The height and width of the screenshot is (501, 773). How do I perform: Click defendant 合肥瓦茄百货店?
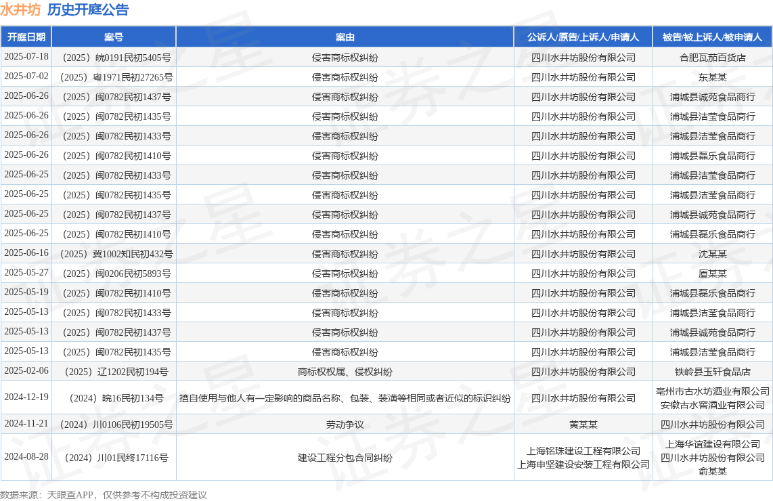click(712, 58)
